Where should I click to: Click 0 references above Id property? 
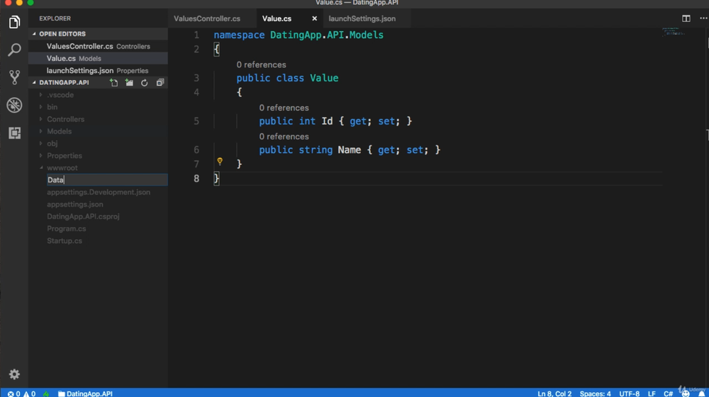click(284, 108)
